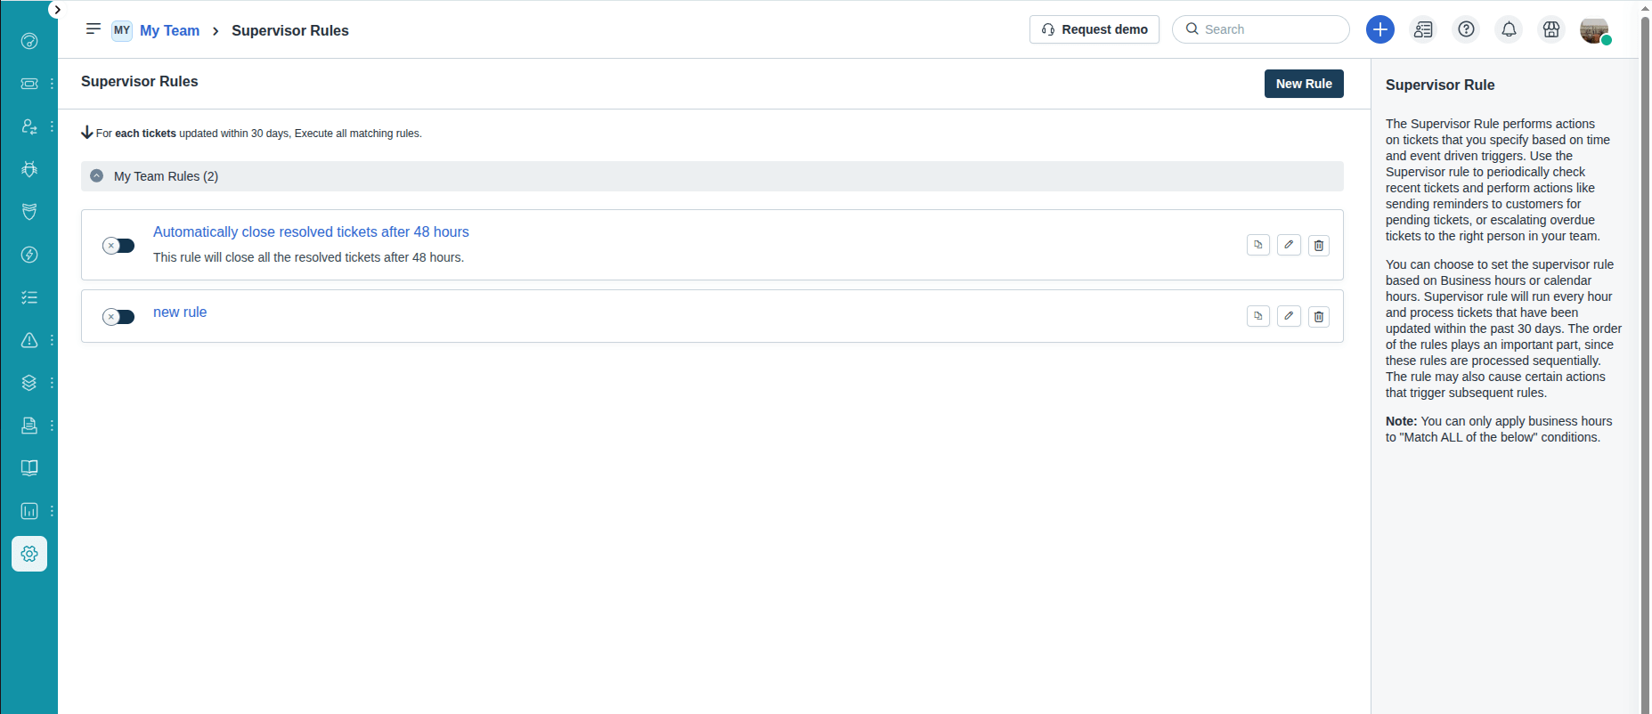Viewport: 1652px width, 714px height.
Task: Open the bug icon in left sidebar
Action: click(x=29, y=169)
